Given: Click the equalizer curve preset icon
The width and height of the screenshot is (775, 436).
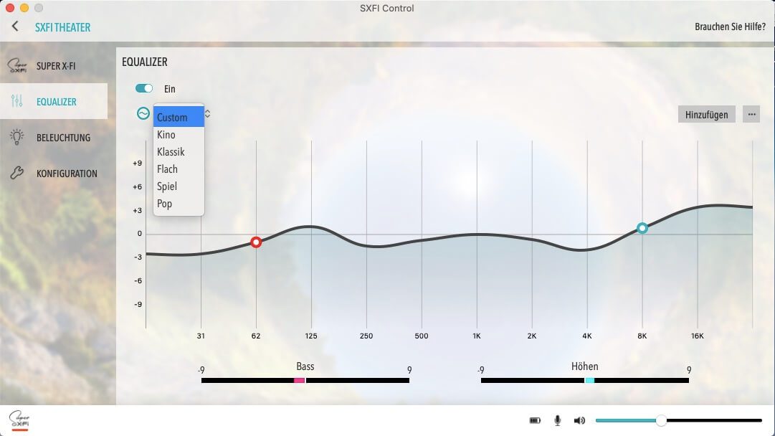Looking at the screenshot, I should pyautogui.click(x=143, y=113).
